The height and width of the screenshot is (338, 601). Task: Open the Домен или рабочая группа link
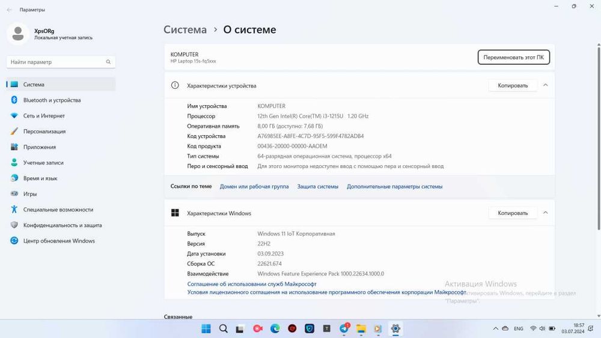coord(254,187)
